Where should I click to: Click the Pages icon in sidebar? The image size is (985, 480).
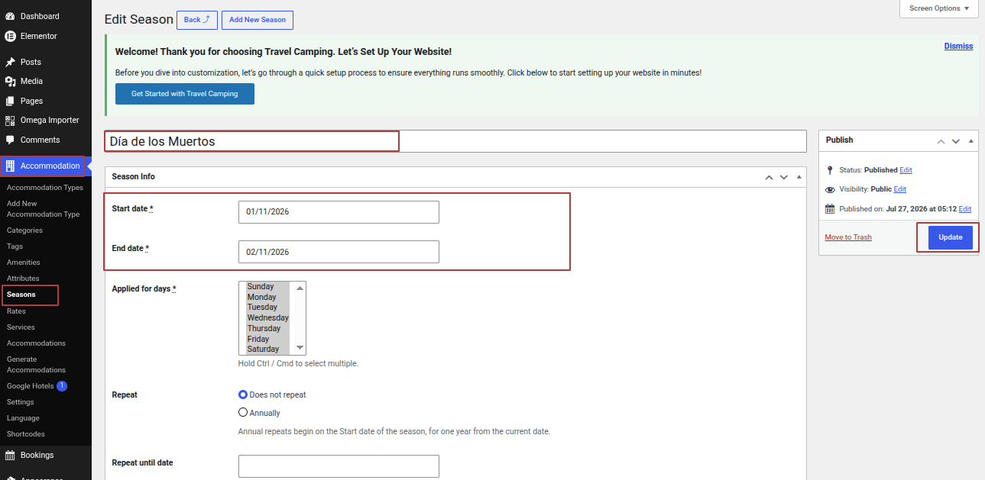(10, 101)
